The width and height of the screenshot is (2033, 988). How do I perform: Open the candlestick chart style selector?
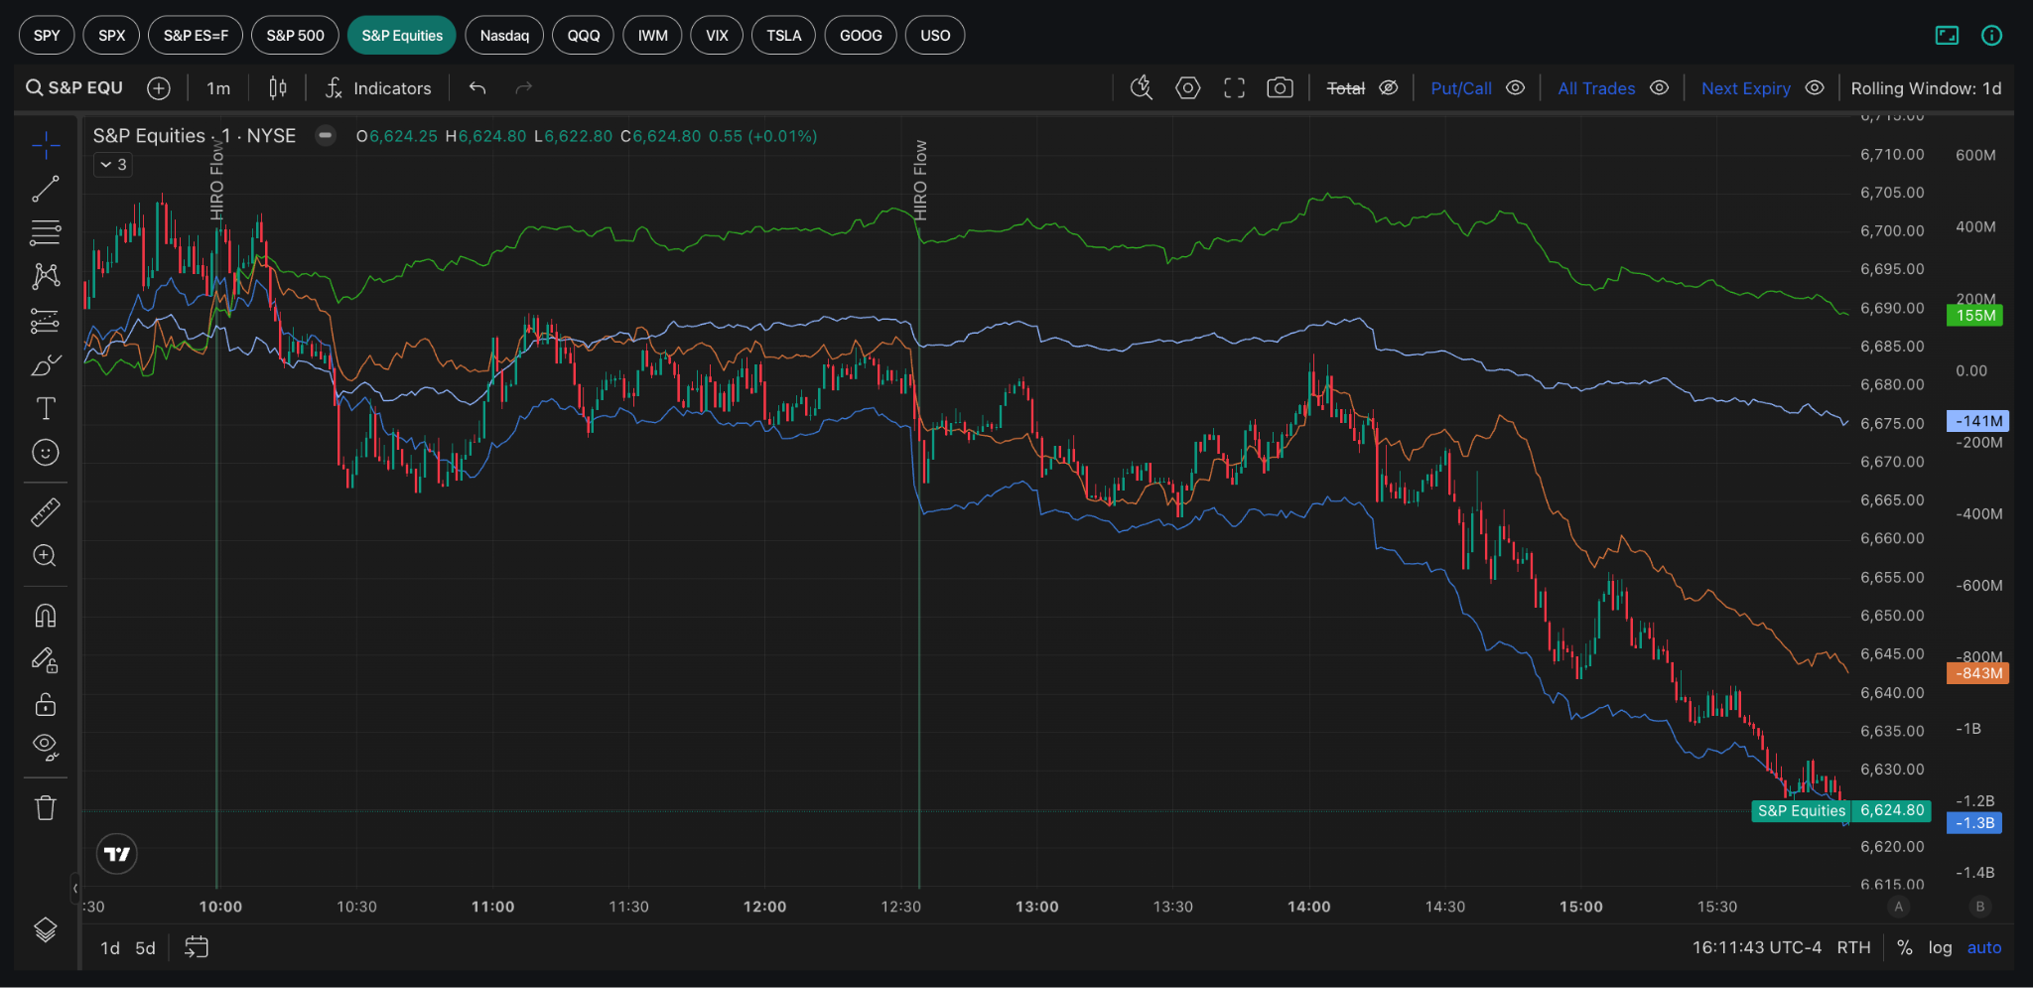click(278, 88)
